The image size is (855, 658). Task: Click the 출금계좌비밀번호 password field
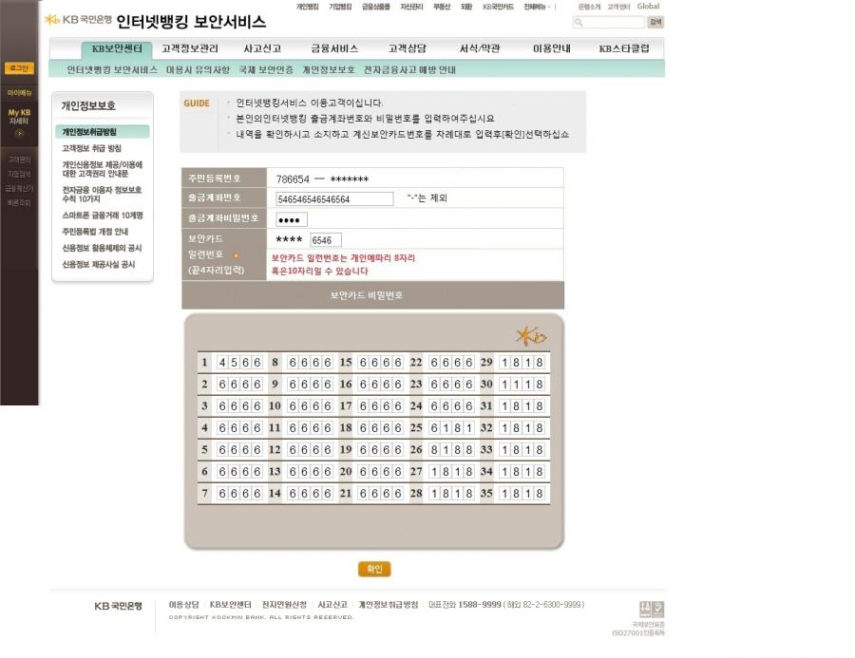click(292, 219)
